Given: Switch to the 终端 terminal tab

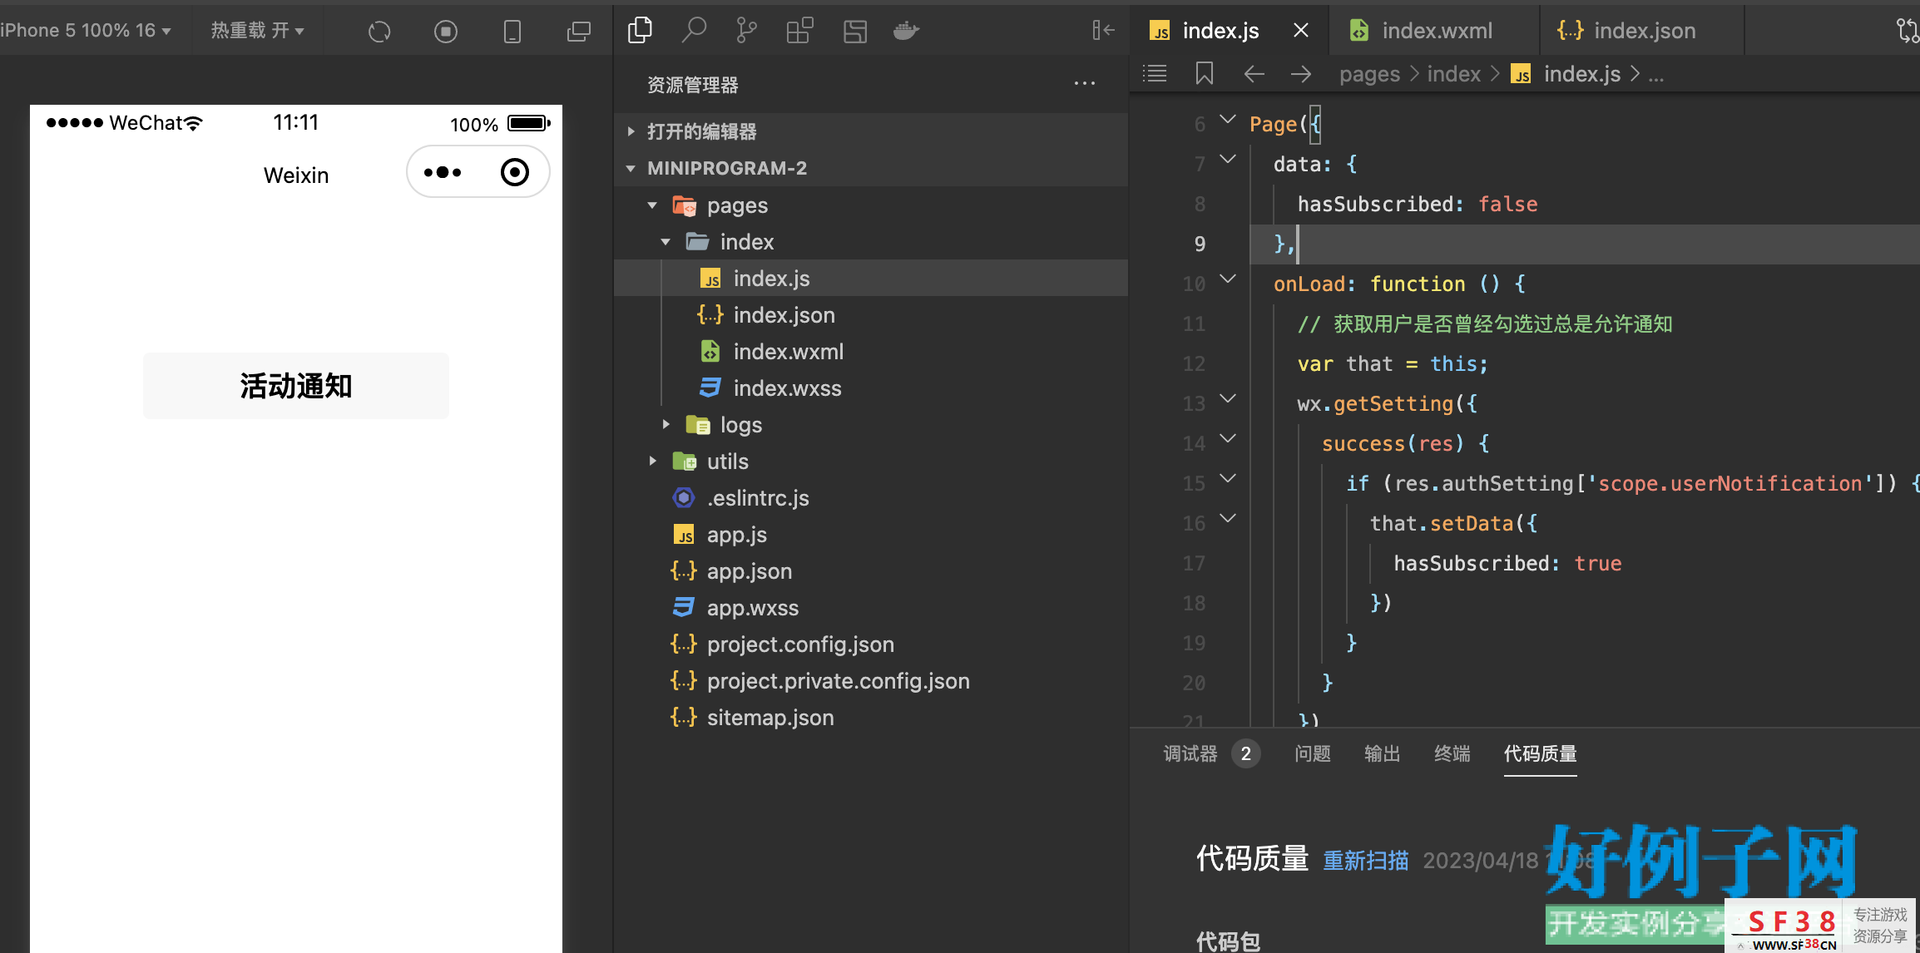Looking at the screenshot, I should (x=1452, y=753).
